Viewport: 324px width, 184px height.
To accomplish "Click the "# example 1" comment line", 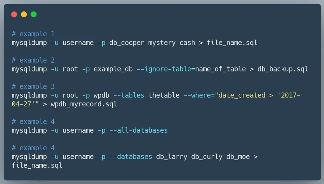I will point(33,34).
